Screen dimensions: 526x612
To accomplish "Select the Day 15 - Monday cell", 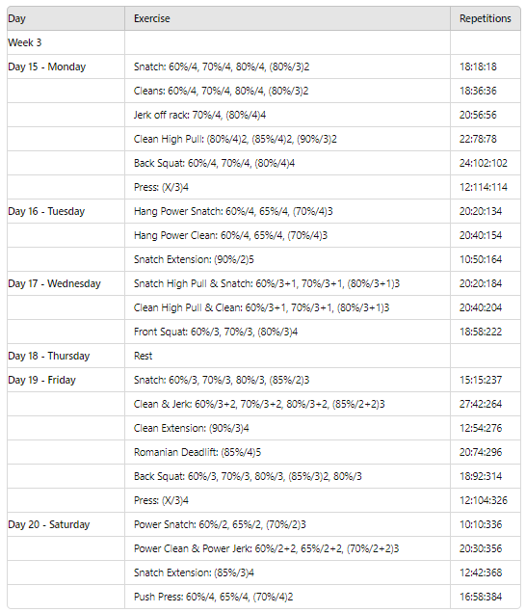I will tap(66, 67).
